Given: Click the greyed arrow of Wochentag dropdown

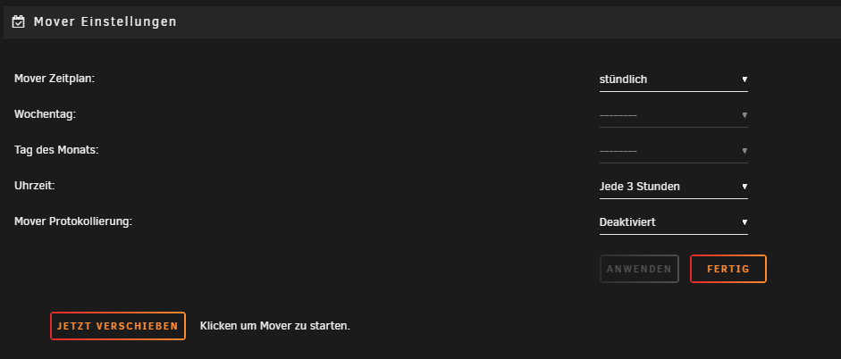Looking at the screenshot, I should pyautogui.click(x=744, y=115).
